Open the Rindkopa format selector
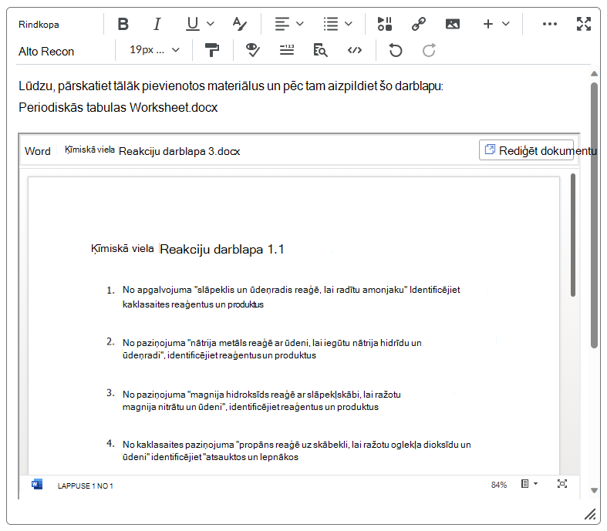Screen dimensions: 607x531 tap(39, 25)
